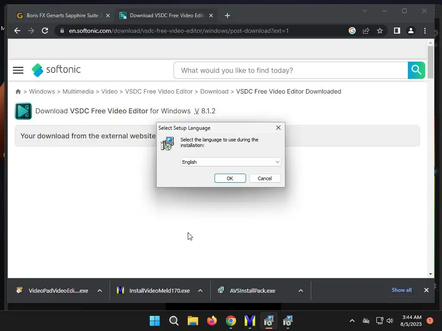This screenshot has width=442, height=331.
Task: Go back to the previous page
Action: (x=17, y=31)
